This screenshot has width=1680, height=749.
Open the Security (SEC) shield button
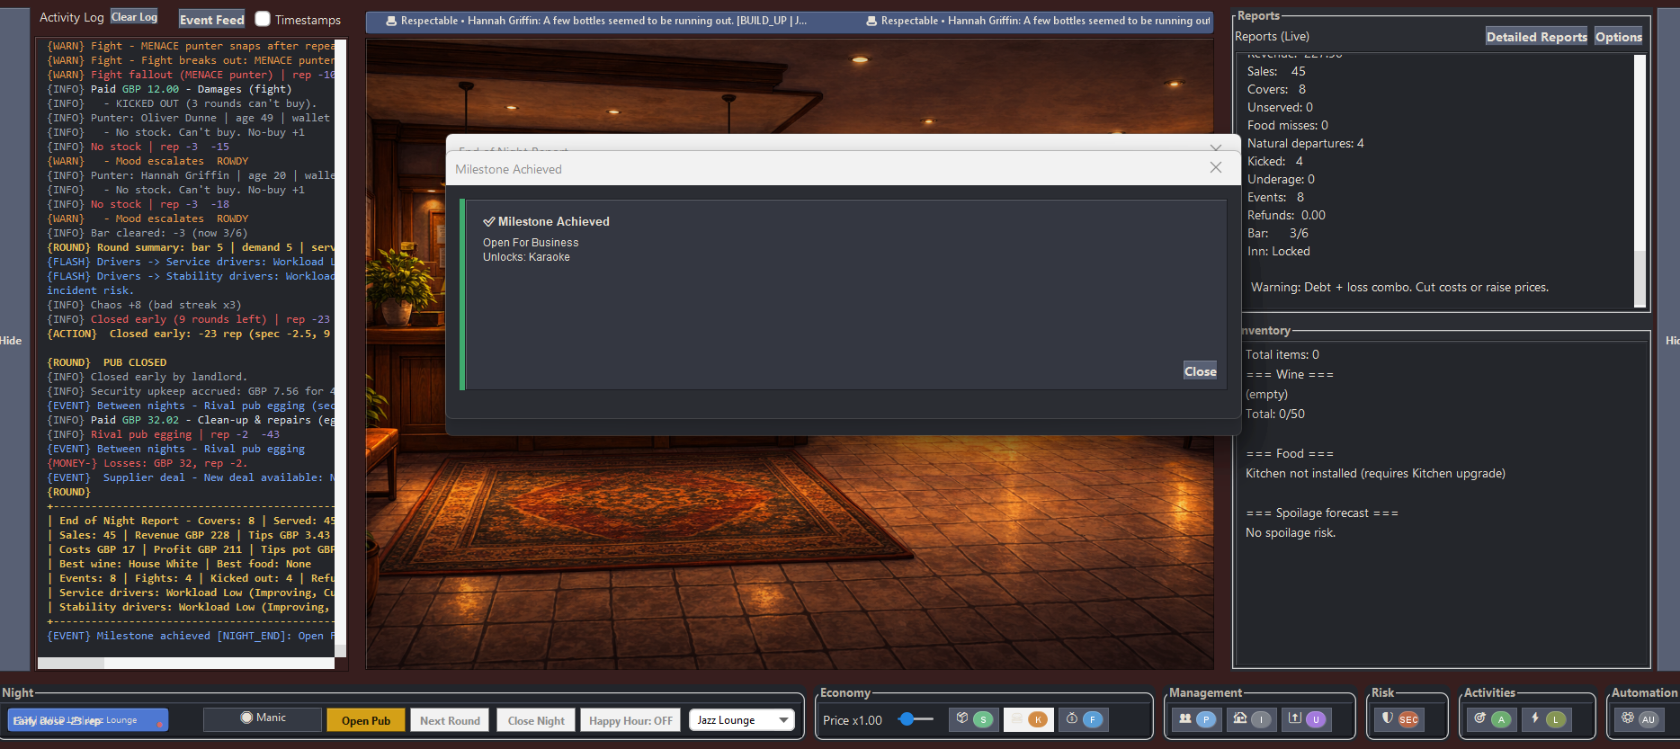[x=1400, y=719]
